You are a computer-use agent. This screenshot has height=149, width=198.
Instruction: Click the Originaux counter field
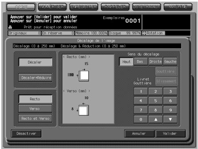click(x=24, y=33)
